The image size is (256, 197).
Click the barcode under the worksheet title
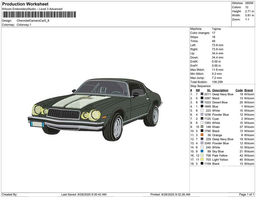pyautogui.click(x=39, y=14)
